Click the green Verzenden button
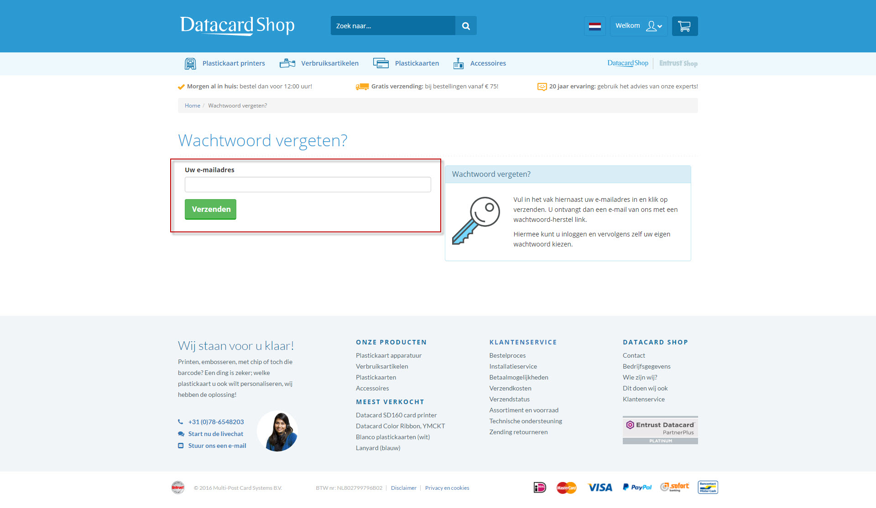Viewport: 876px width, 508px height. pos(210,209)
